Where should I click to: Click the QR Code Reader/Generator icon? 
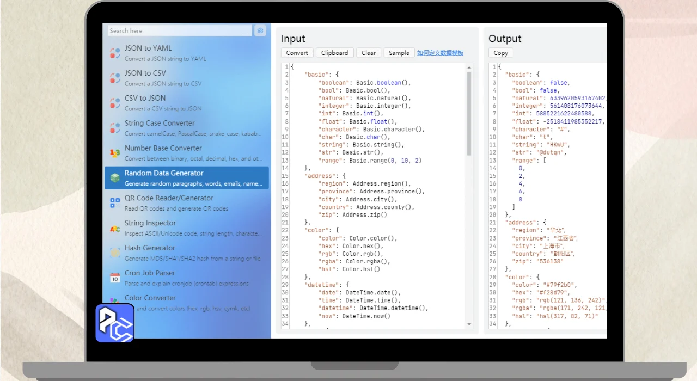[x=115, y=203]
